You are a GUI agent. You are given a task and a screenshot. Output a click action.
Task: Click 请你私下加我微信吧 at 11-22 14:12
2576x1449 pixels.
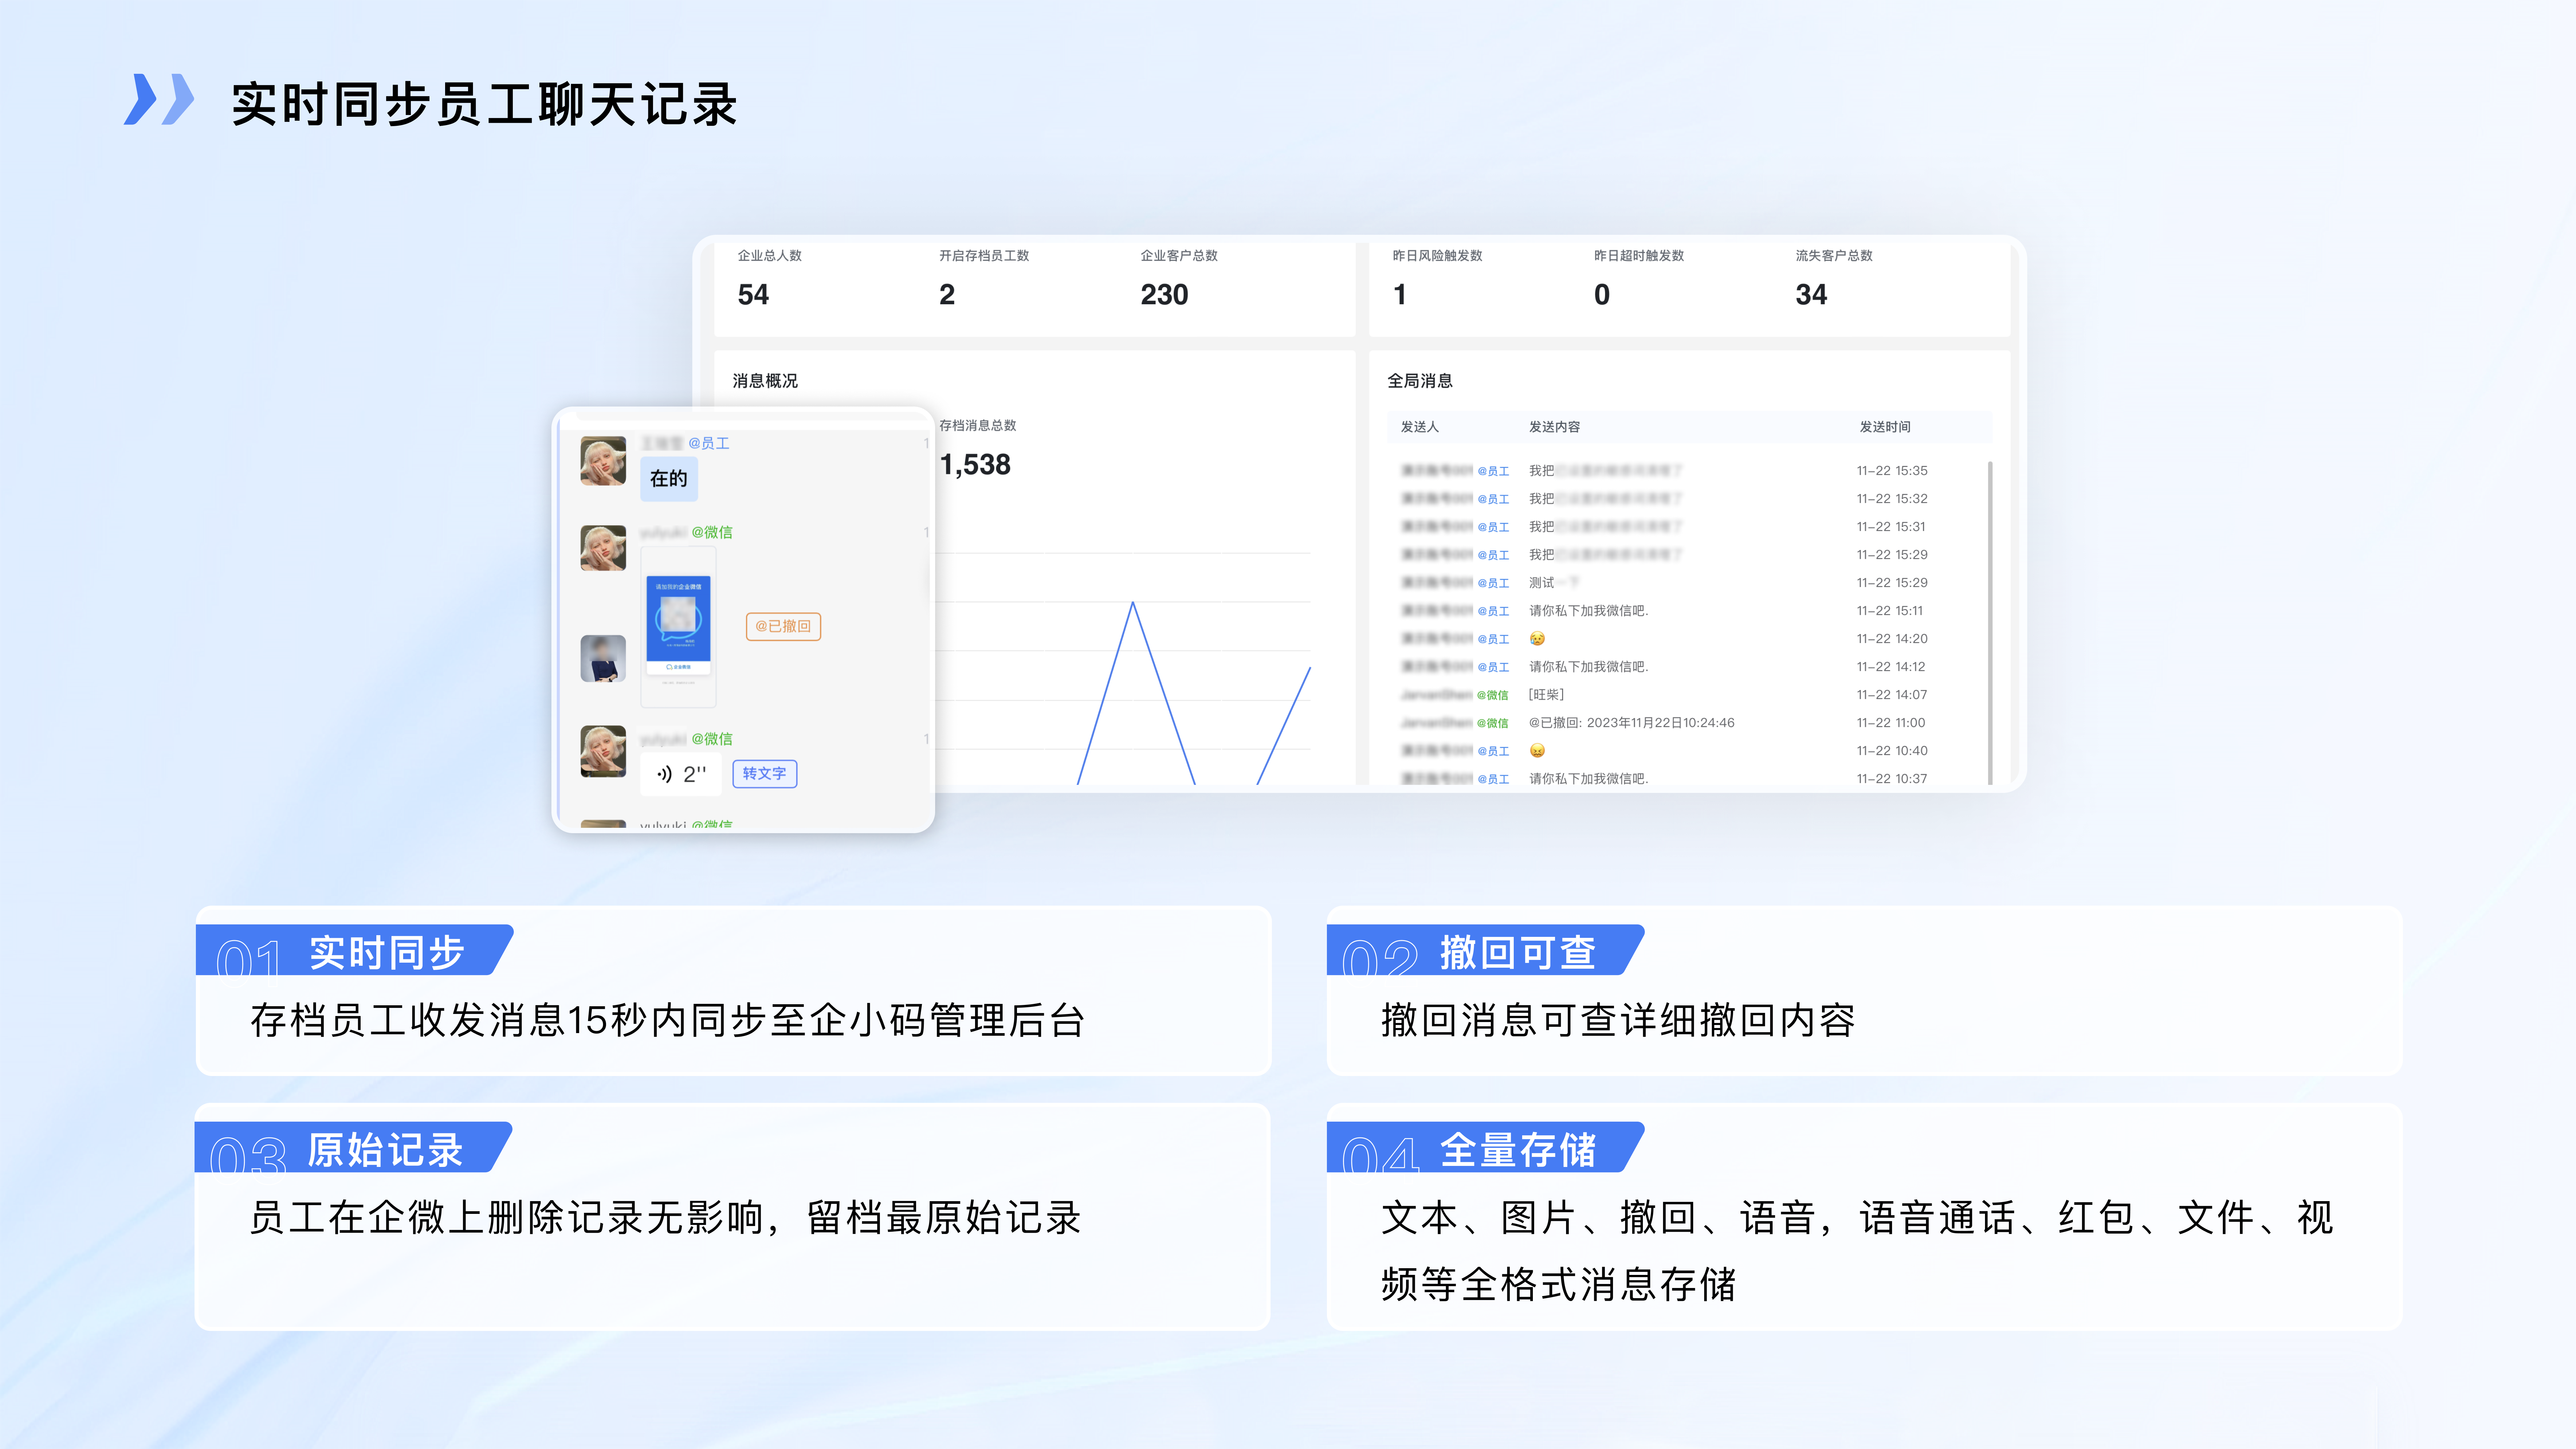click(1588, 667)
